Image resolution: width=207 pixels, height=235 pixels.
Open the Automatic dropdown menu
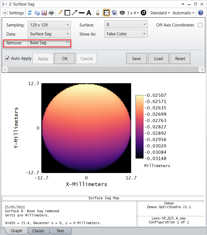183,13
